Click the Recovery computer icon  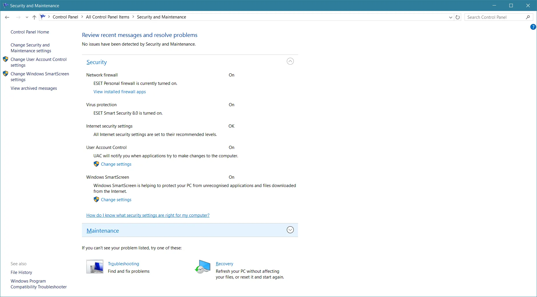coord(203,266)
